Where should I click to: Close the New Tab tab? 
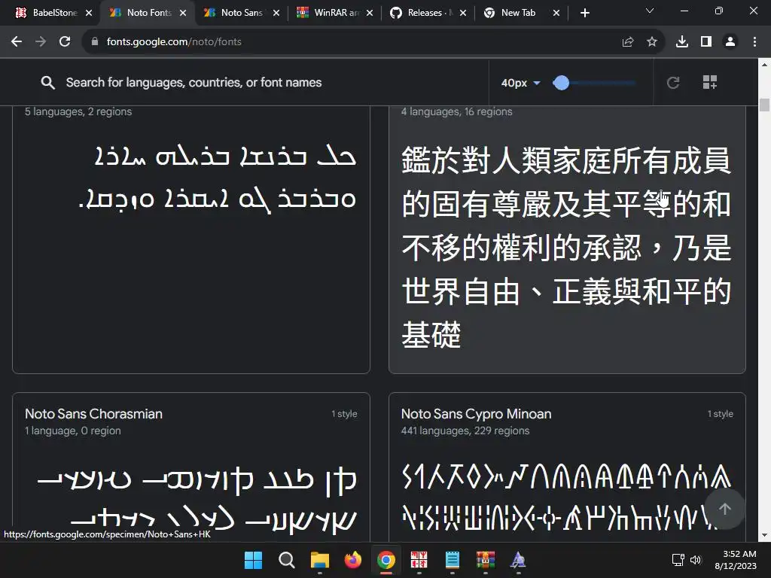(556, 13)
